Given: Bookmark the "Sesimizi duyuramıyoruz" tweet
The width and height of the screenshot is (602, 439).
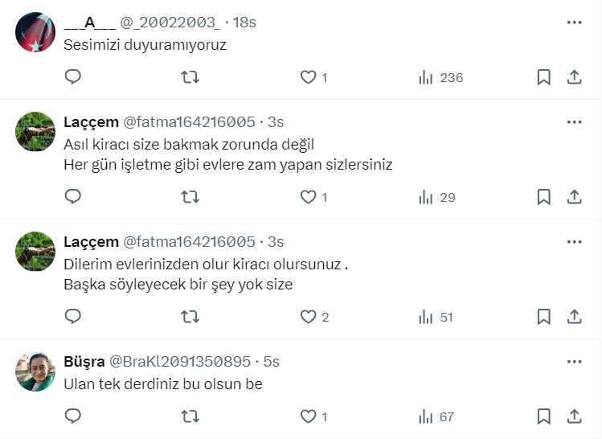Looking at the screenshot, I should pos(543,77).
